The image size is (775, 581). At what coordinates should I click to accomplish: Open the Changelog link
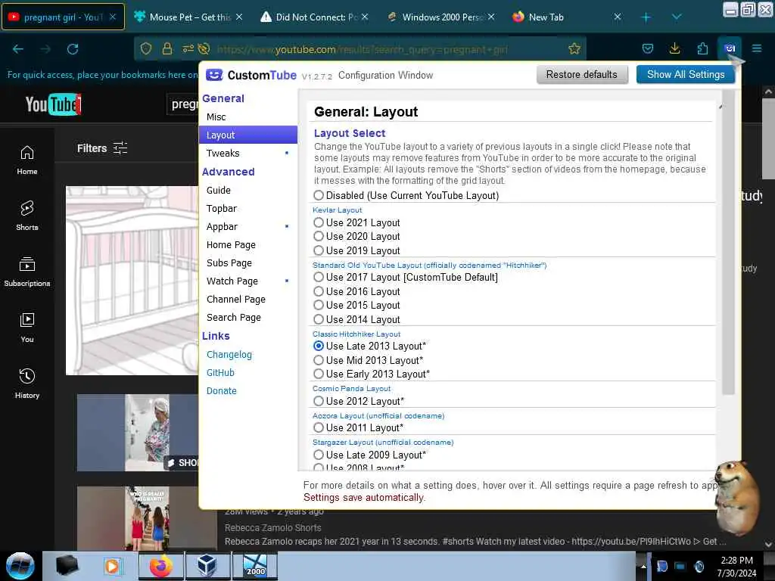229,355
